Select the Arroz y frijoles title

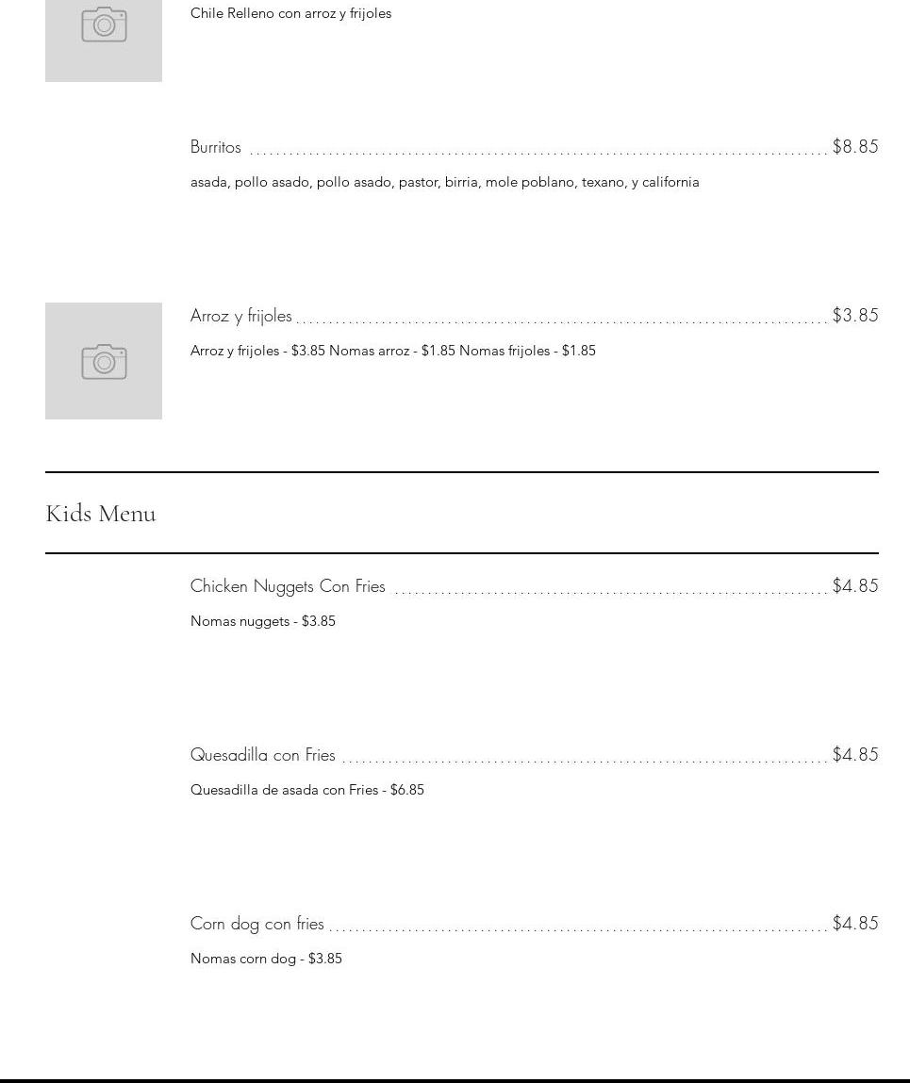(x=241, y=316)
